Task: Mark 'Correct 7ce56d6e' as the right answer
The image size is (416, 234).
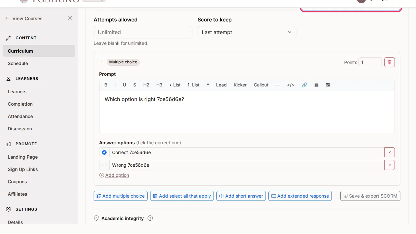Action: (104, 152)
